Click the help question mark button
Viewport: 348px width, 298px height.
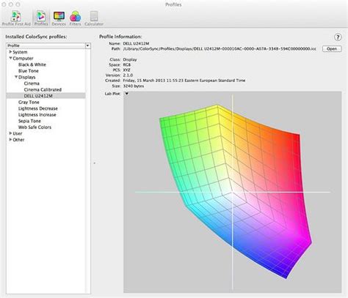click(338, 37)
